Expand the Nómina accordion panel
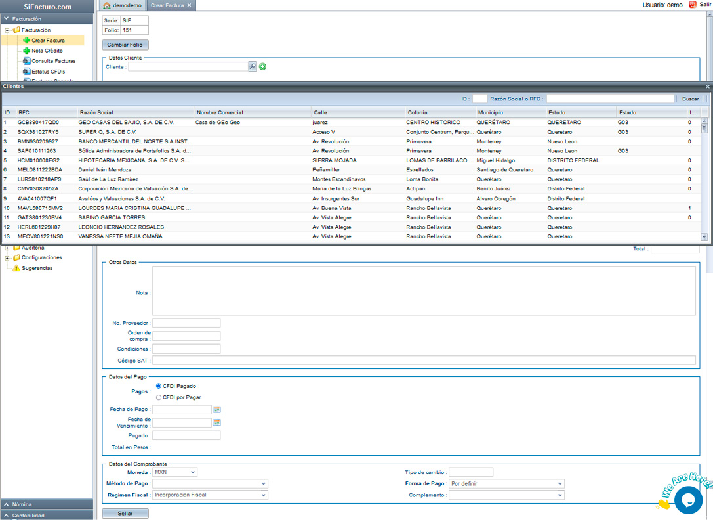The height and width of the screenshot is (528, 713). (x=47, y=504)
